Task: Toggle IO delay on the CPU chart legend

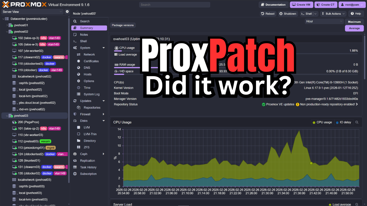Action: (x=343, y=122)
